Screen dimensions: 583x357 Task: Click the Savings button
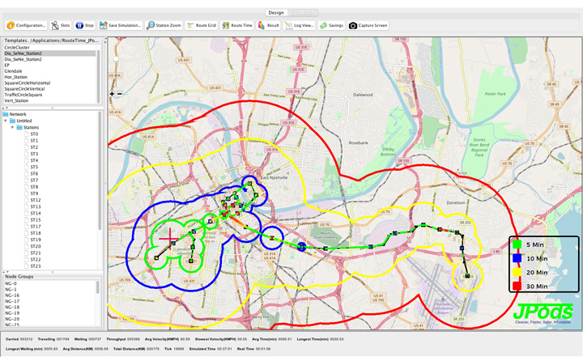[331, 25]
